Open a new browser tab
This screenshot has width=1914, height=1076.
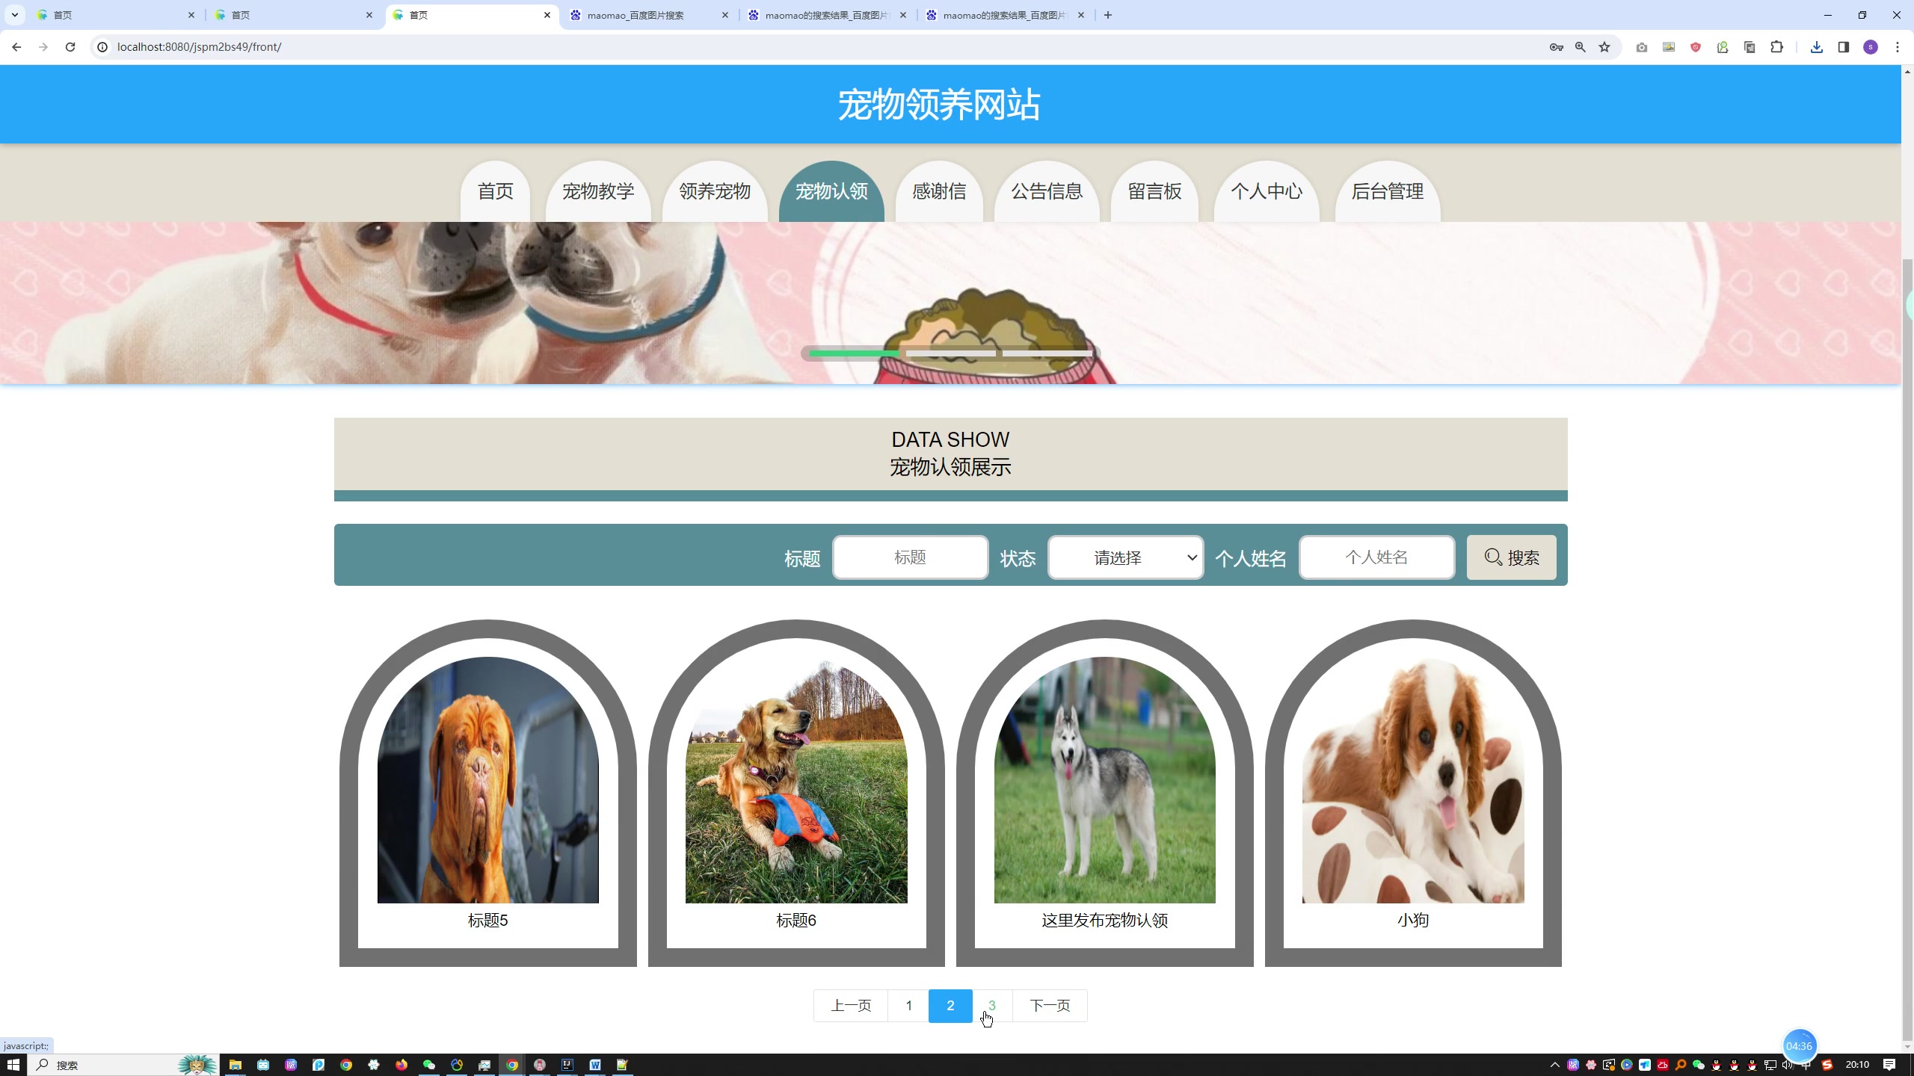pyautogui.click(x=1108, y=15)
